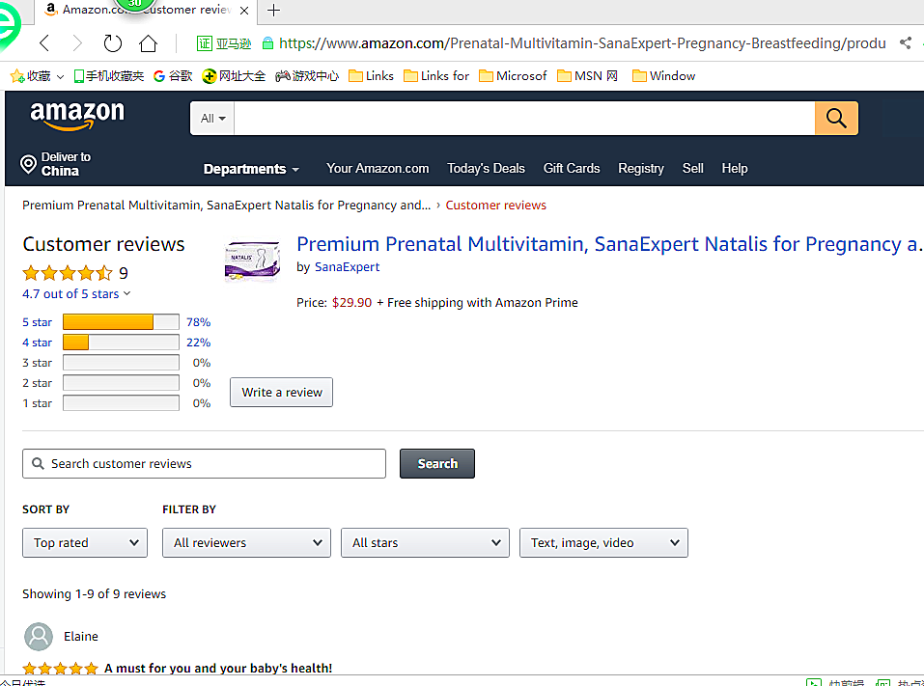Open the Top rated sort dropdown
Viewport: 924px width, 686px height.
[x=85, y=542]
